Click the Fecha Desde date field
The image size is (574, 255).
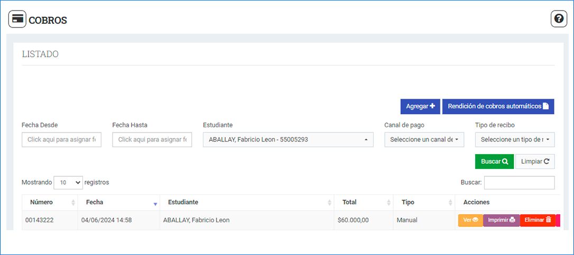click(x=61, y=140)
